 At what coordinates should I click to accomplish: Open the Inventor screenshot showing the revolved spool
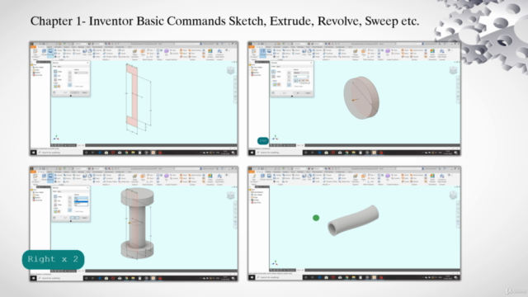tap(134, 224)
